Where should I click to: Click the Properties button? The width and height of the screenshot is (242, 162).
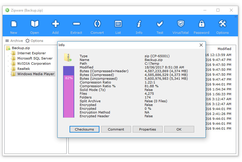click(x=148, y=129)
